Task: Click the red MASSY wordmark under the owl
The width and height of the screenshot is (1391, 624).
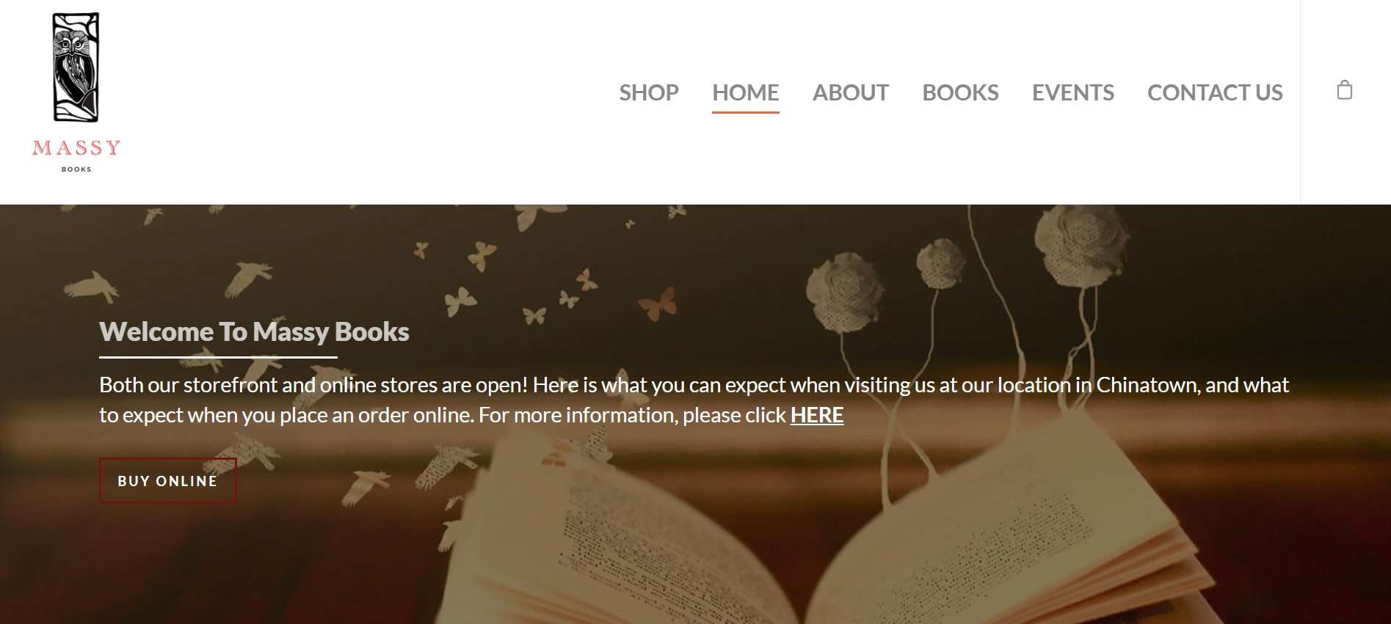Action: click(x=76, y=147)
